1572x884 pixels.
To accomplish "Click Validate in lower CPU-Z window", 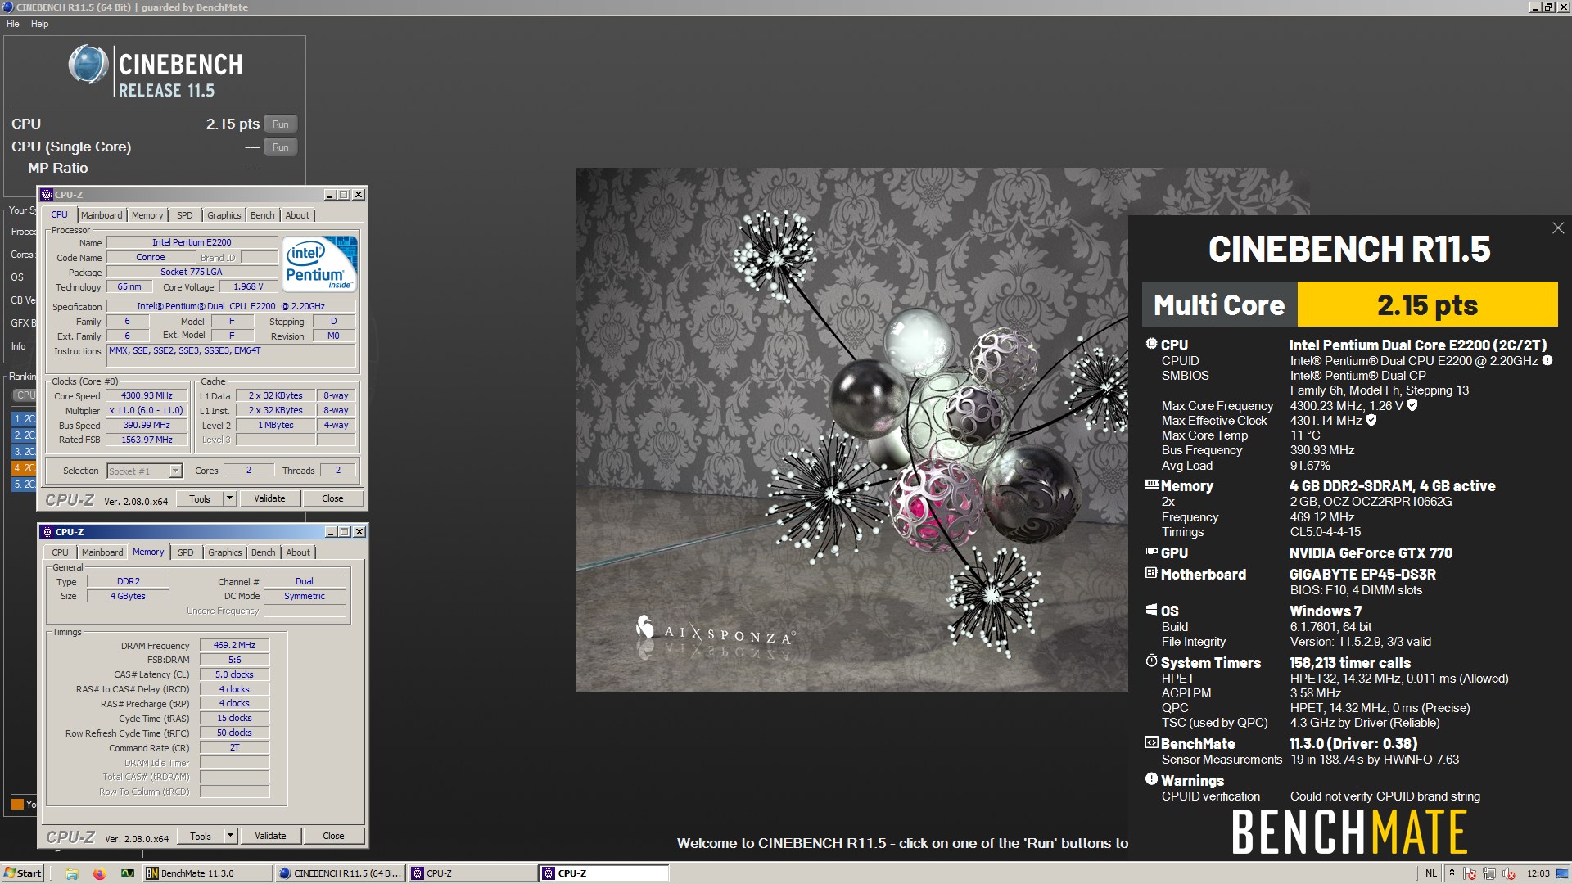I will [270, 836].
